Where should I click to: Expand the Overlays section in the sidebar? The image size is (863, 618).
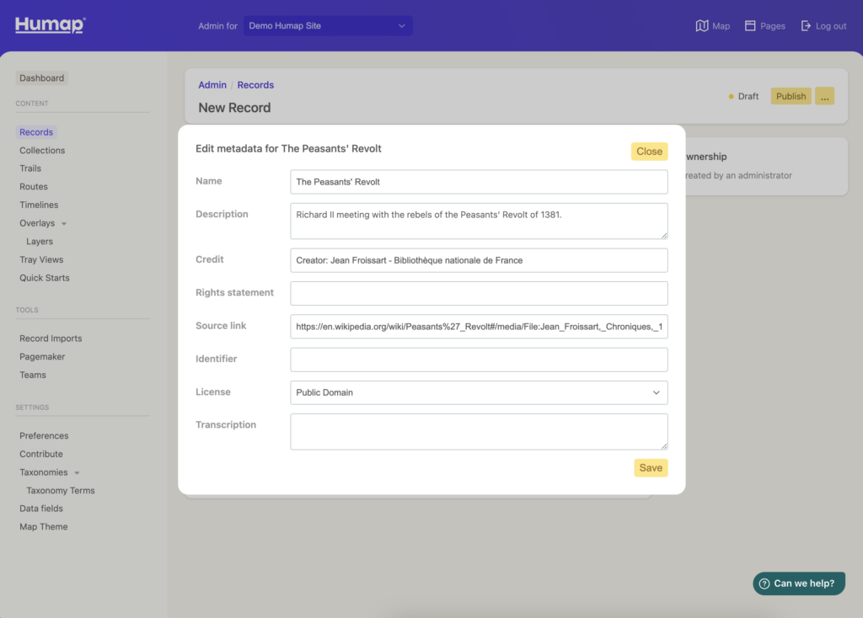pyautogui.click(x=64, y=222)
